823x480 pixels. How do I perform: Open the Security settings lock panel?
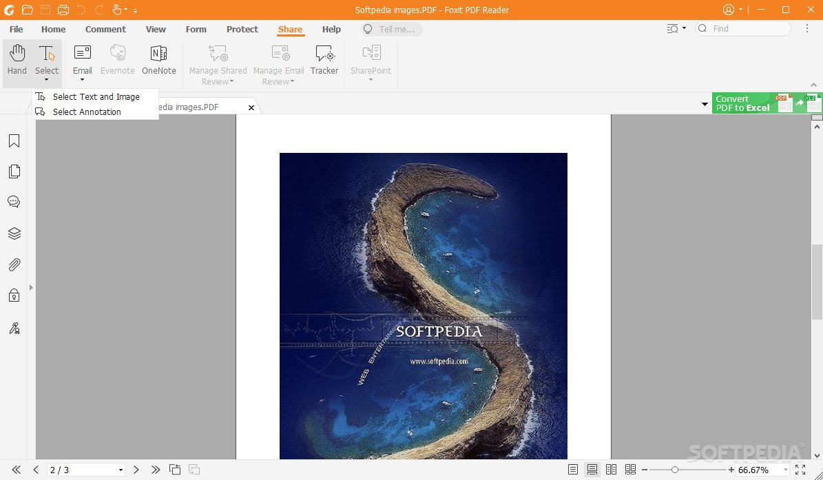click(x=14, y=295)
